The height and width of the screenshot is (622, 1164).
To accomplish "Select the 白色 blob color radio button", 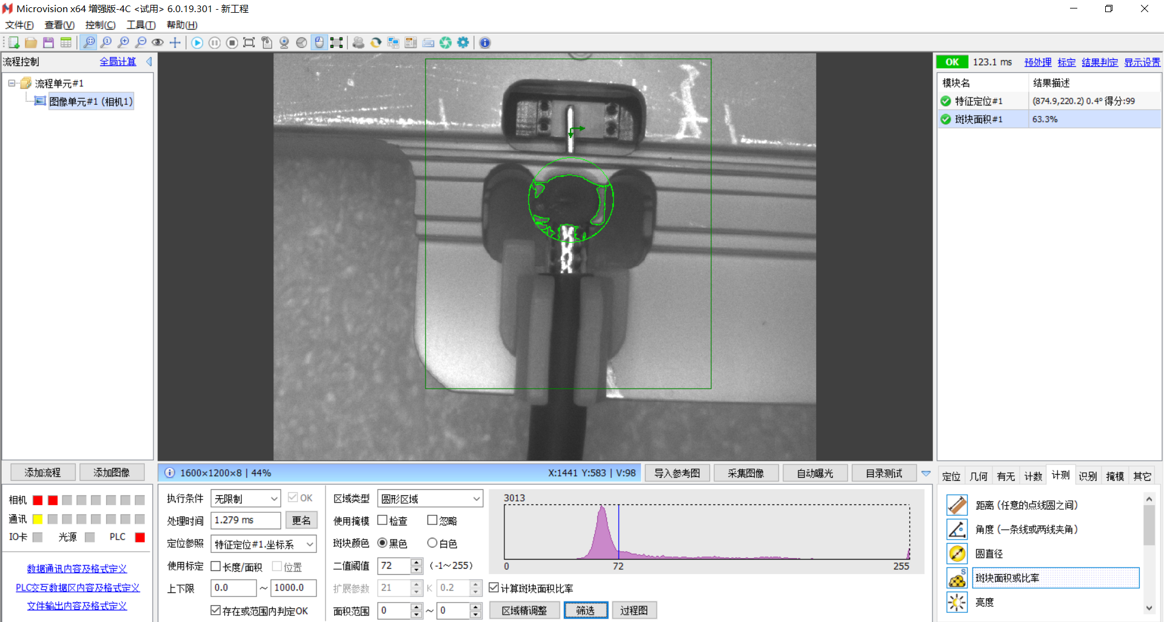I will tap(432, 543).
